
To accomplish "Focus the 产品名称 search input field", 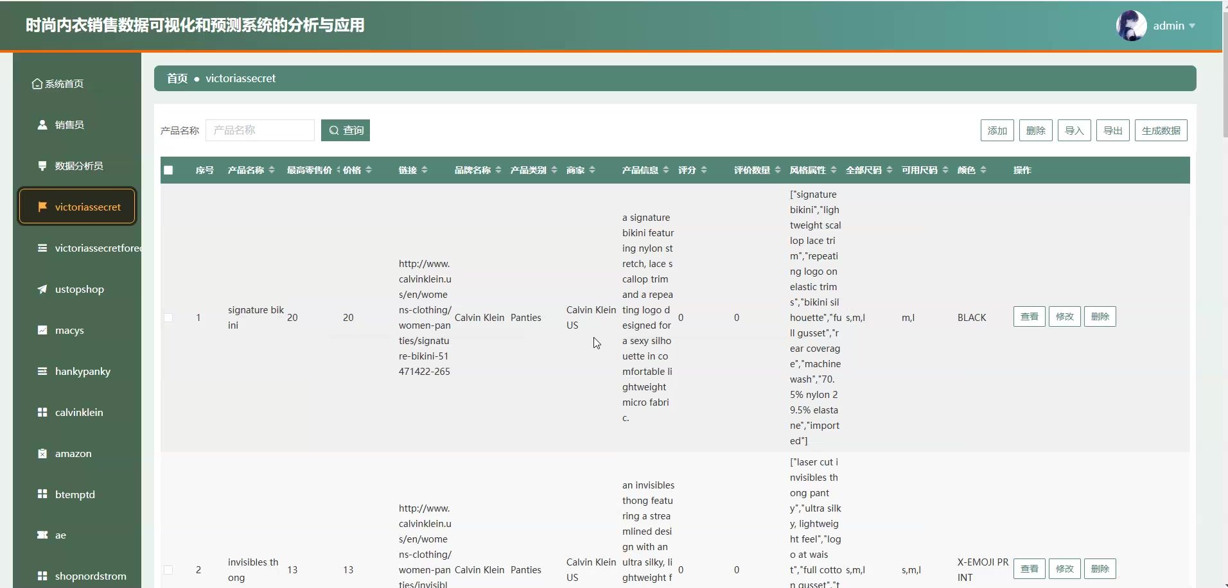I will (260, 130).
